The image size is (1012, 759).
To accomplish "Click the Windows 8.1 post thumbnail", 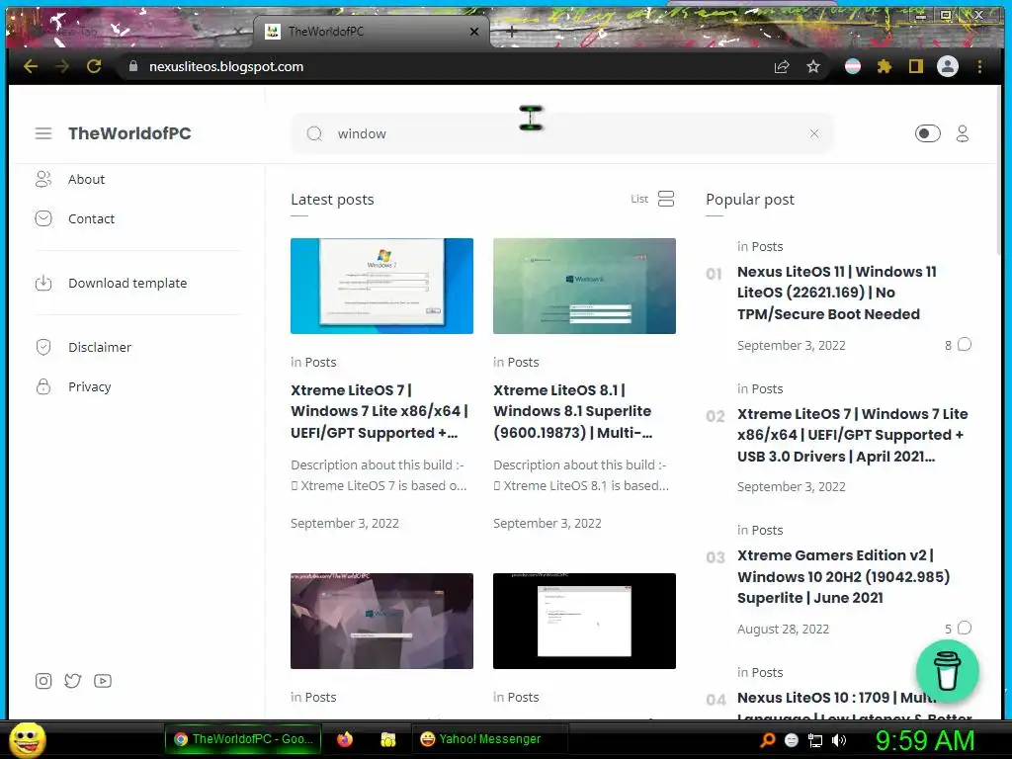I will (x=584, y=286).
